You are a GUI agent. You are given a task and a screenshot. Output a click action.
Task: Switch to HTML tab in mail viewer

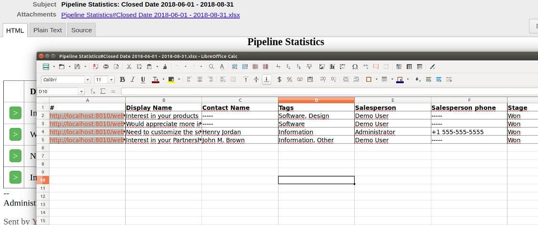15,30
